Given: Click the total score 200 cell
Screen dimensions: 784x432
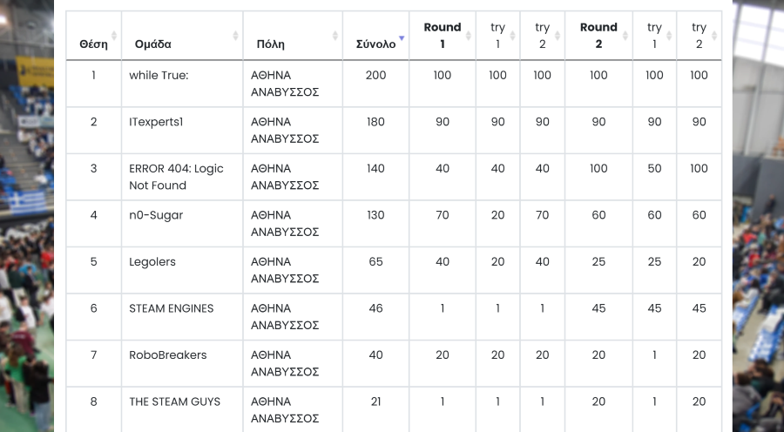Looking at the screenshot, I should point(375,76).
